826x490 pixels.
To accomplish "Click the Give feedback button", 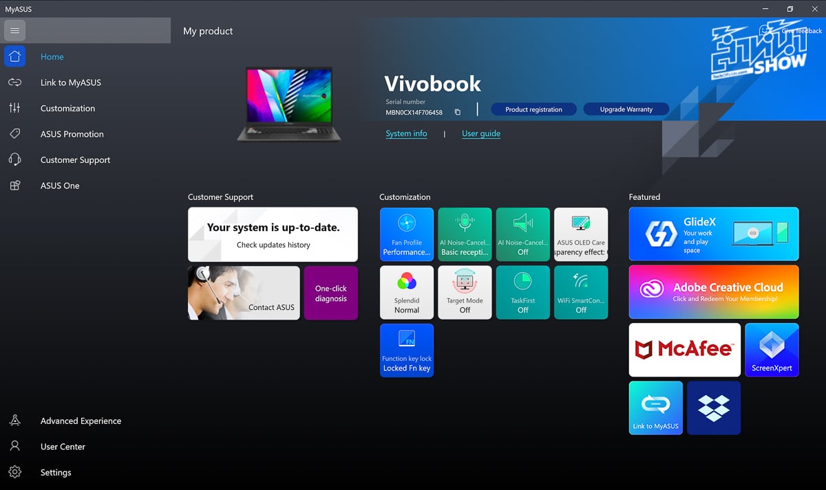I will click(x=791, y=31).
